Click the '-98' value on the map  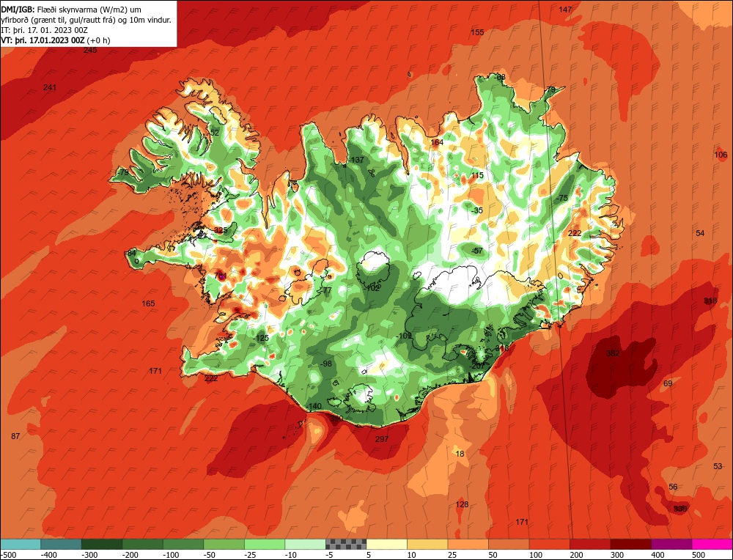pyautogui.click(x=326, y=364)
